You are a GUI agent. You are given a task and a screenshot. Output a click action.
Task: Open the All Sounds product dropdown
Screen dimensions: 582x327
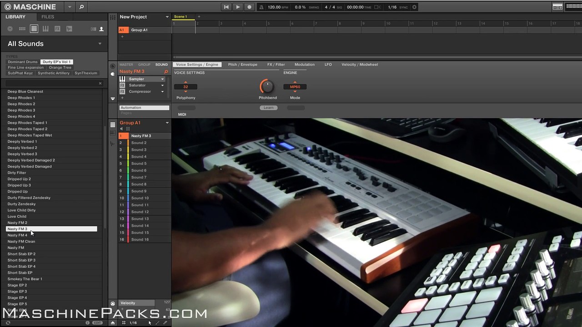click(x=100, y=44)
